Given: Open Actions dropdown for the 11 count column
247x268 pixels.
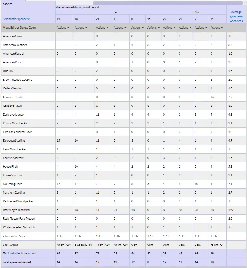Looking at the screenshot, I should [x=63, y=28].
